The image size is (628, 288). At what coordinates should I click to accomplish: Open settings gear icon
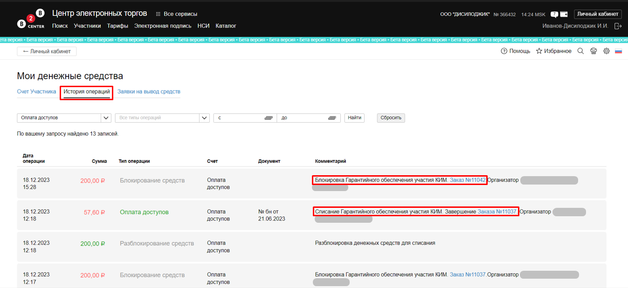607,51
